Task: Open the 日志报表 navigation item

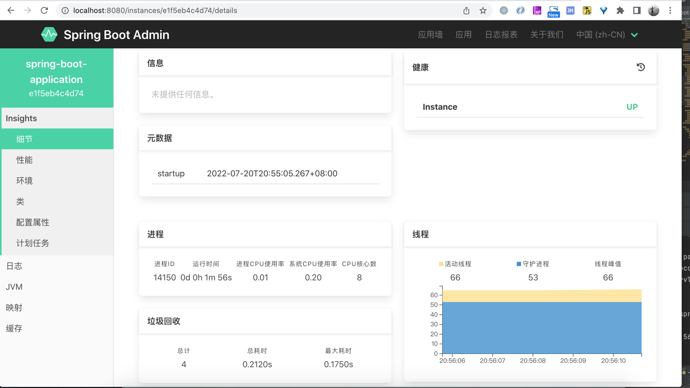Action: [501, 35]
